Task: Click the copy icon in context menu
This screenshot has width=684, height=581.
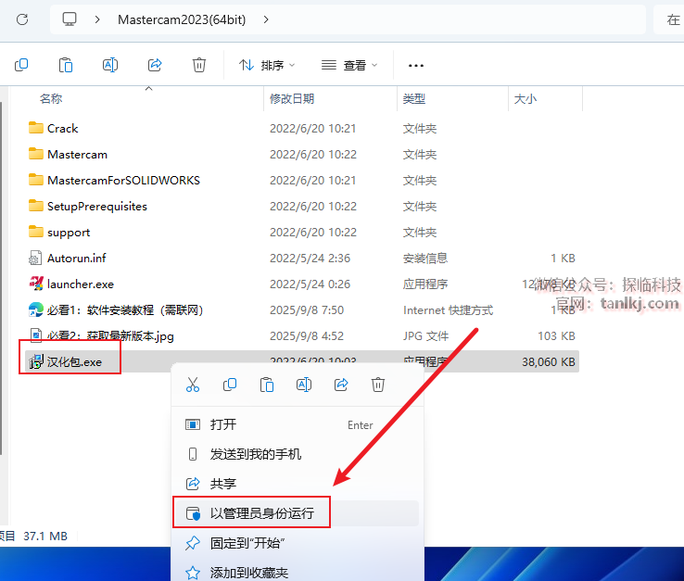Action: click(230, 385)
